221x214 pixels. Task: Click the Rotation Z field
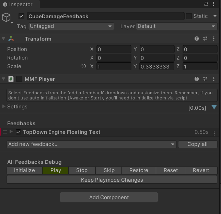pos(200,58)
